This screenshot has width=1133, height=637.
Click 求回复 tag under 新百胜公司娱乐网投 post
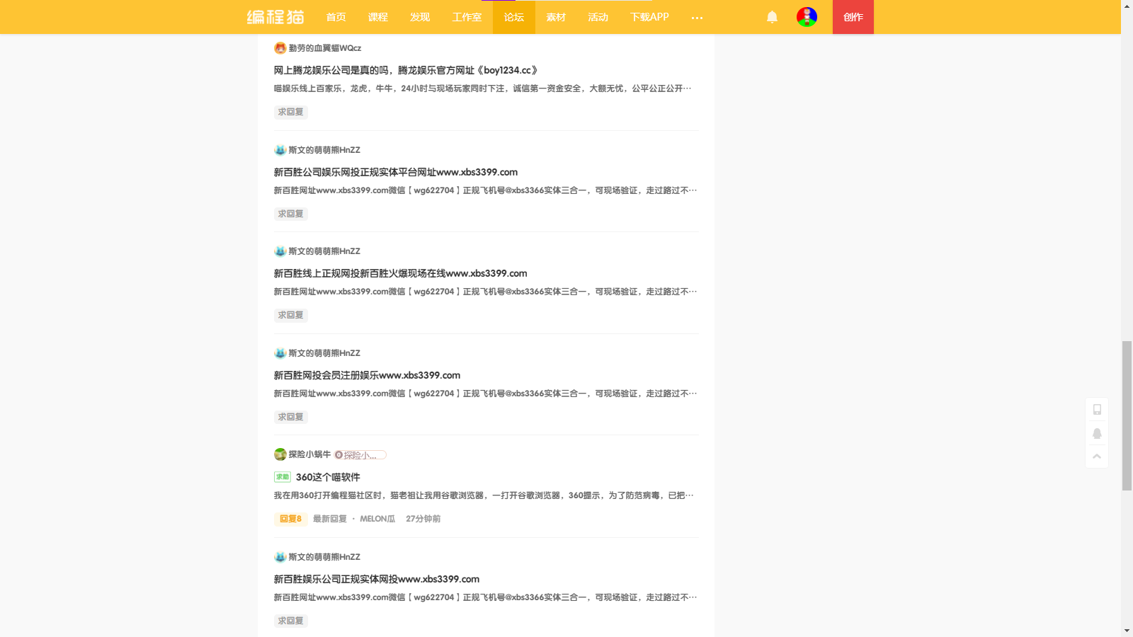tap(291, 214)
